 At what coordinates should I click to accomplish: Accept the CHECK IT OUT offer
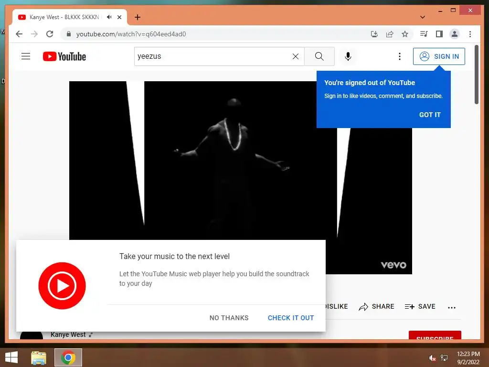[291, 318]
